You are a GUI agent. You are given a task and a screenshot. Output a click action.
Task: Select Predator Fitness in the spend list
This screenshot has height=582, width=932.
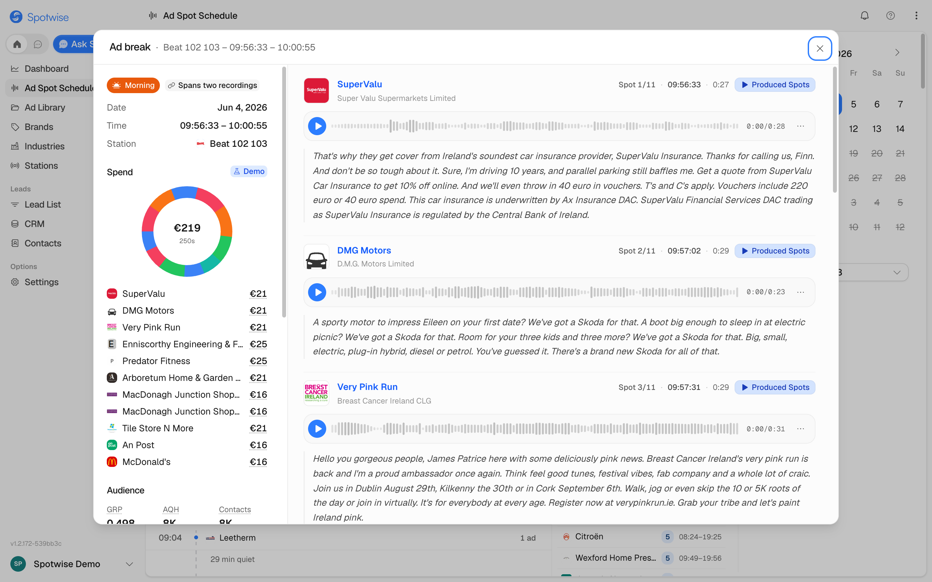(187, 361)
